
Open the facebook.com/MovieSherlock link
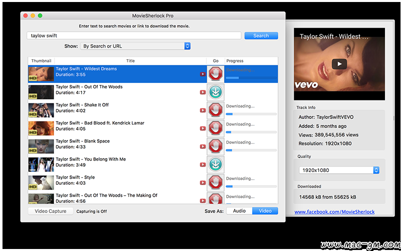click(334, 212)
